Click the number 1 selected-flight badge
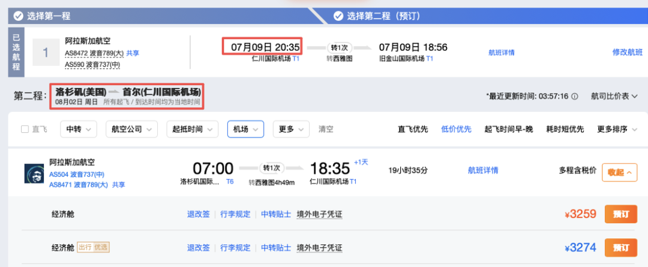Image resolution: width=648 pixels, height=267 pixels. point(46,52)
